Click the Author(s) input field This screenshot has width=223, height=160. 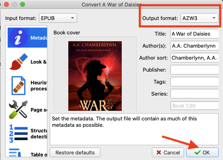pyautogui.click(x=194, y=46)
